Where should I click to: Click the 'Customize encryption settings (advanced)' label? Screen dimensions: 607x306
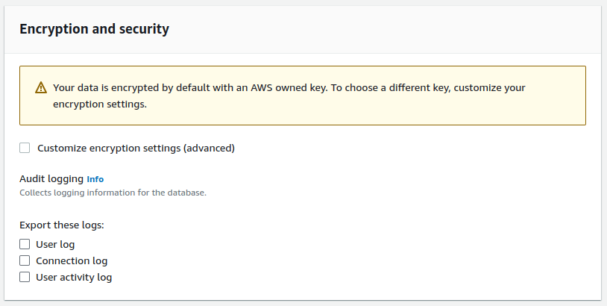136,148
